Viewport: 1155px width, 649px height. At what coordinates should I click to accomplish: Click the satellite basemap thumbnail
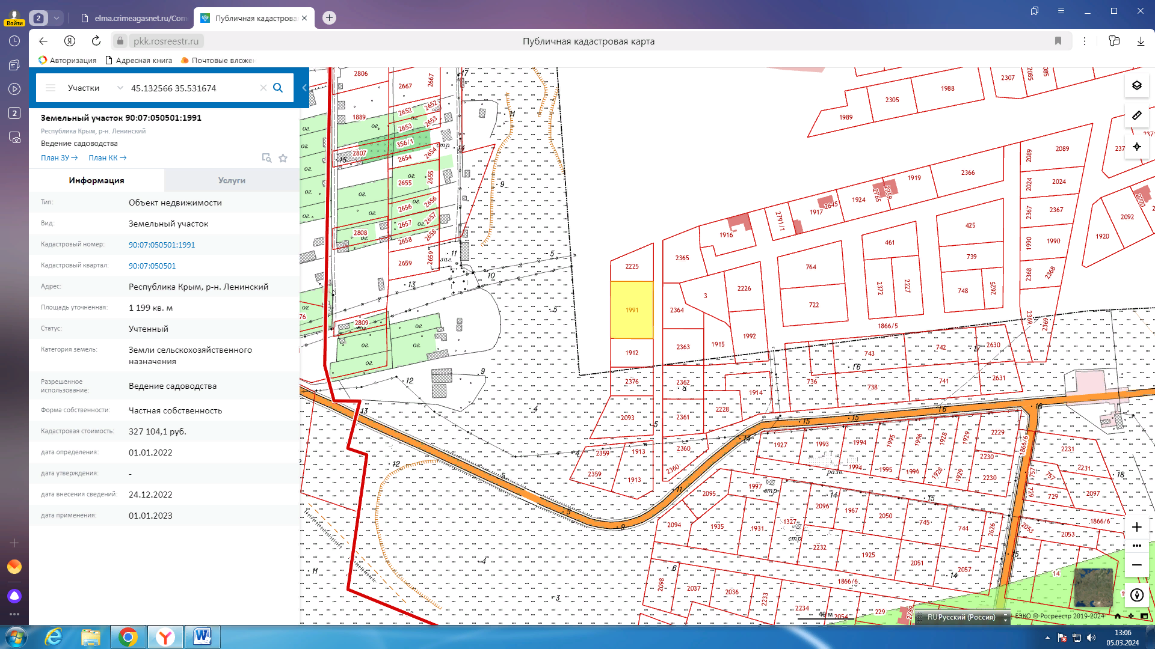(1093, 587)
